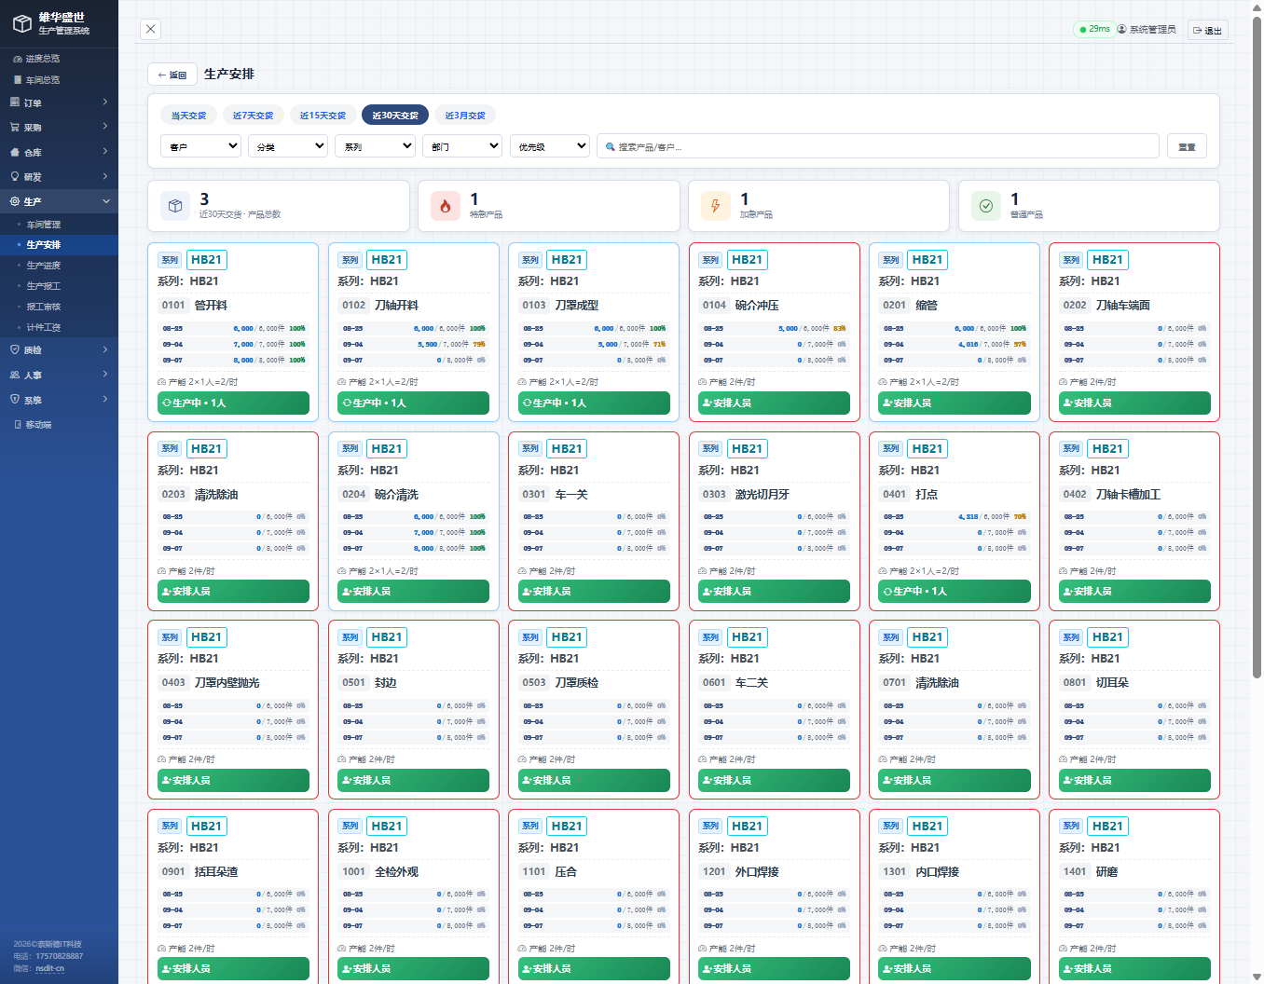
Task: Expand the 质检 sidebar menu chevron
Action: (x=105, y=349)
